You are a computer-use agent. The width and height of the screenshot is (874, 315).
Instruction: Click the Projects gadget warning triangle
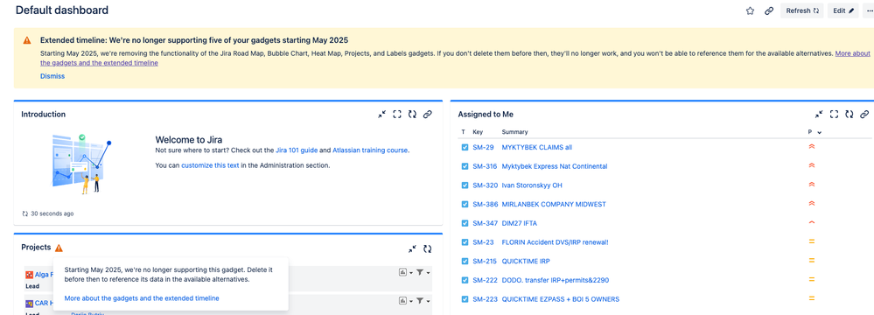tap(59, 248)
